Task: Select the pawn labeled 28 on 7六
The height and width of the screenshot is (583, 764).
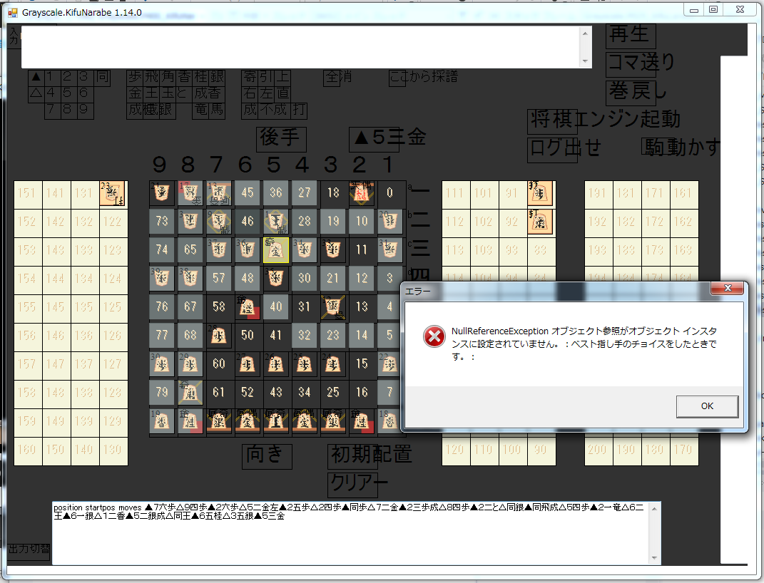Action: click(x=219, y=335)
